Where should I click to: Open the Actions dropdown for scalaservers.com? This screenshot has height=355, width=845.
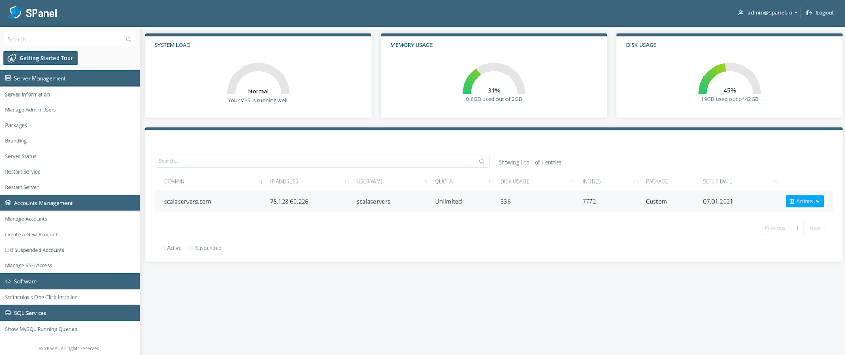[x=805, y=201]
